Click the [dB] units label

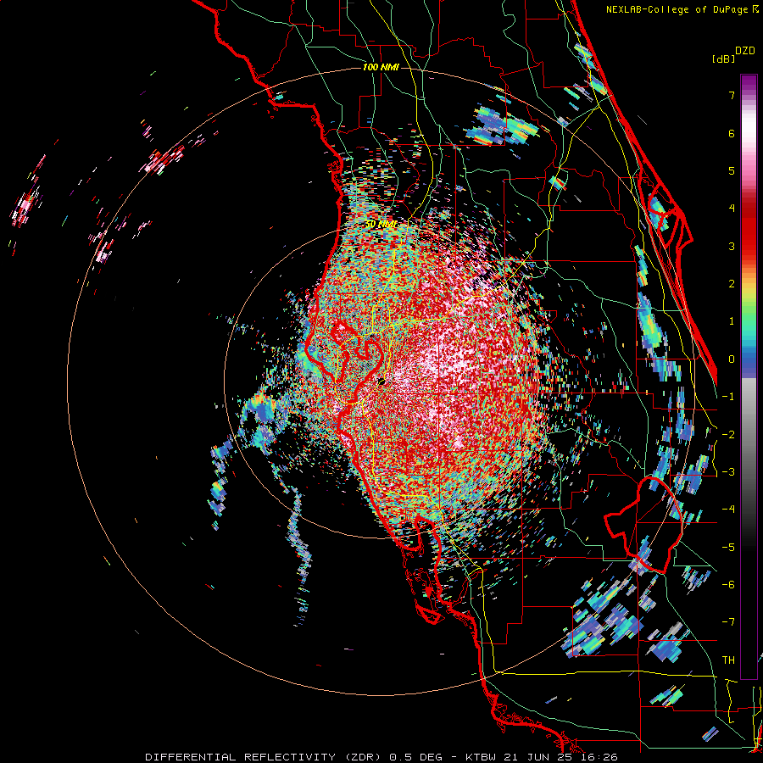point(723,59)
